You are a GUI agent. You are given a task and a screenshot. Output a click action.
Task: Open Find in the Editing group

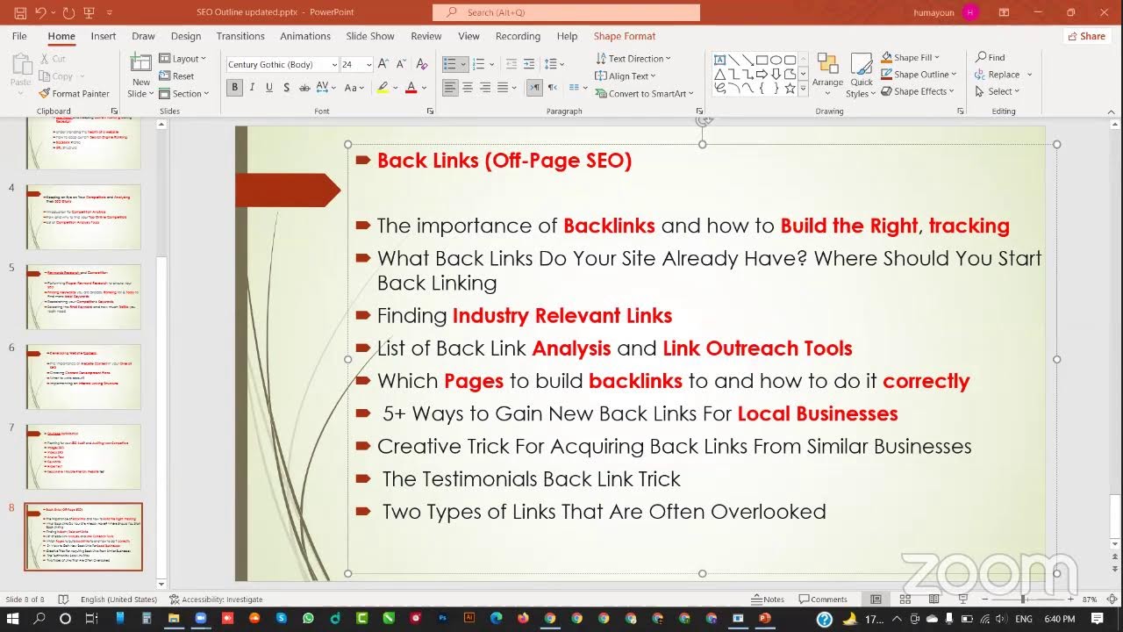pos(991,57)
